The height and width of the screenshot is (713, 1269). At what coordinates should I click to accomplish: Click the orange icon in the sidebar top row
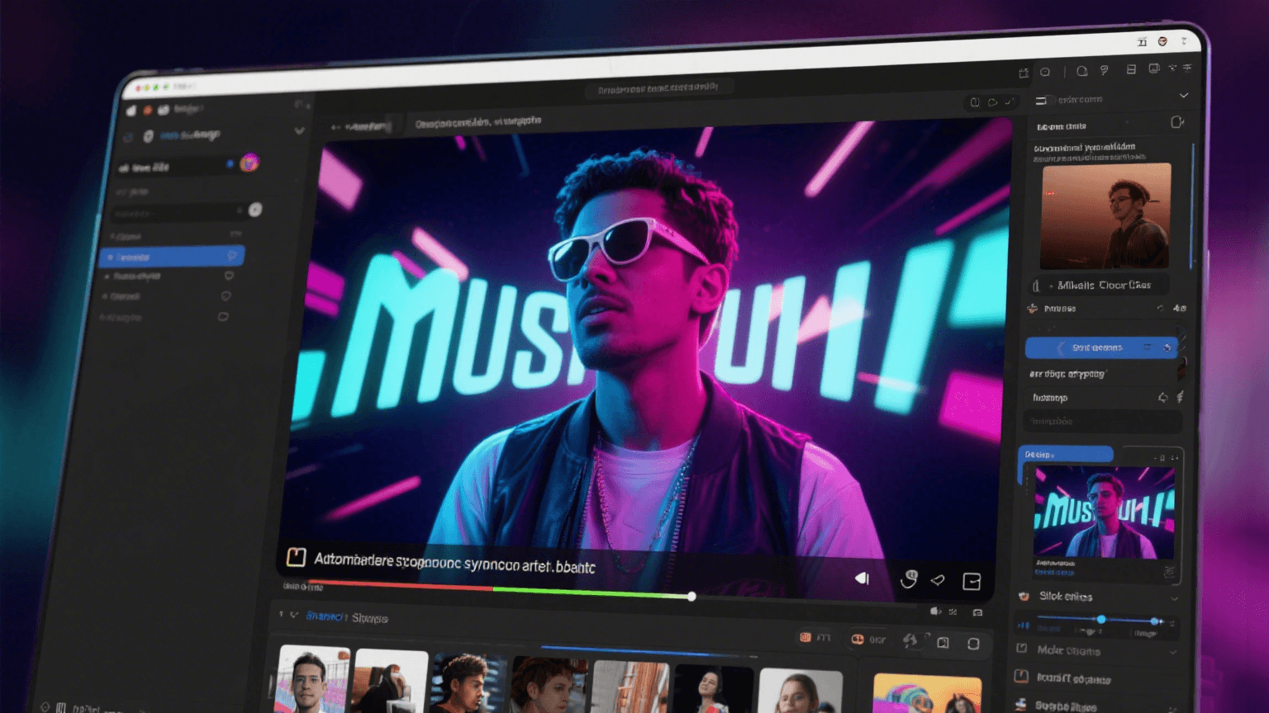click(x=147, y=110)
